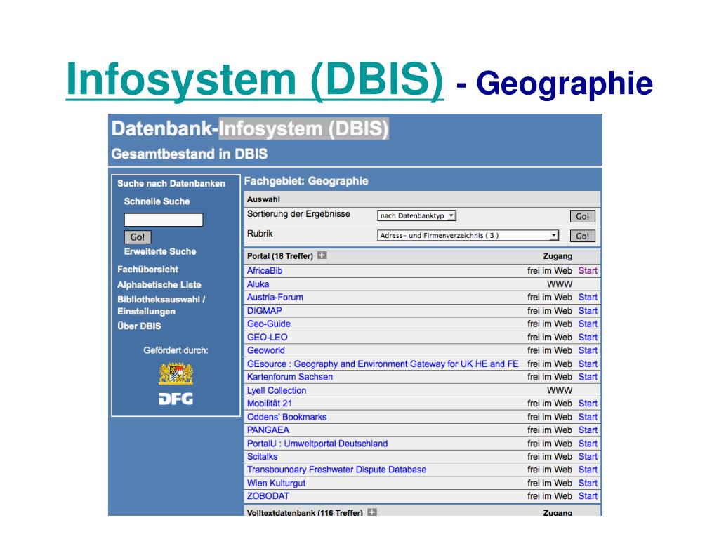Image resolution: width=719 pixels, height=539 pixels.
Task: Click Start in the Wien Kulturgut row
Action: [x=588, y=483]
